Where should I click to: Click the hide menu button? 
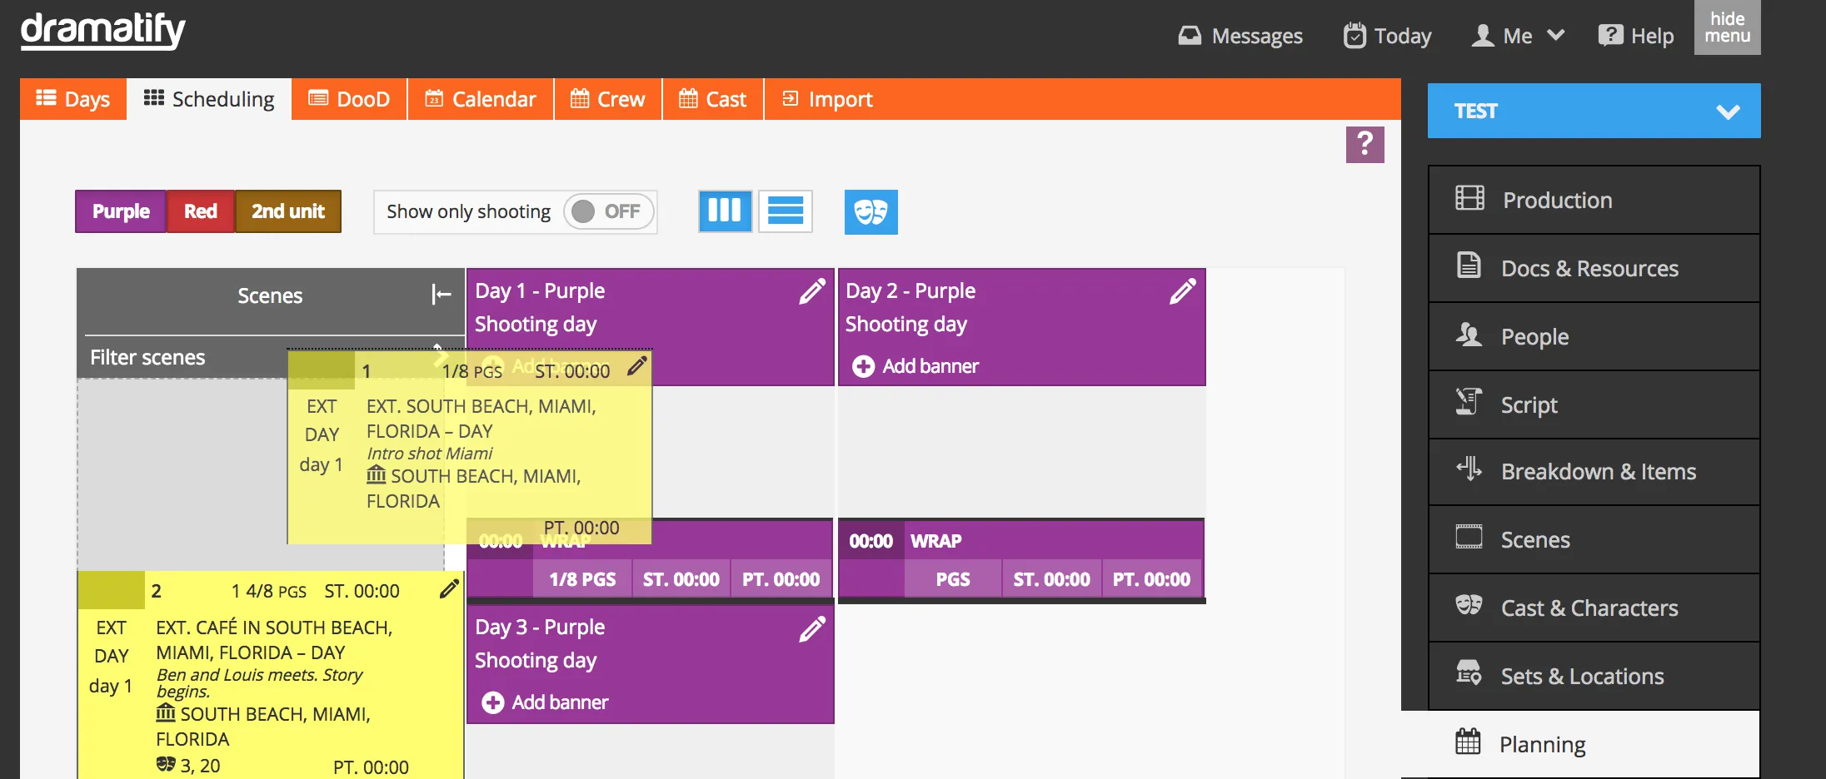click(1727, 27)
